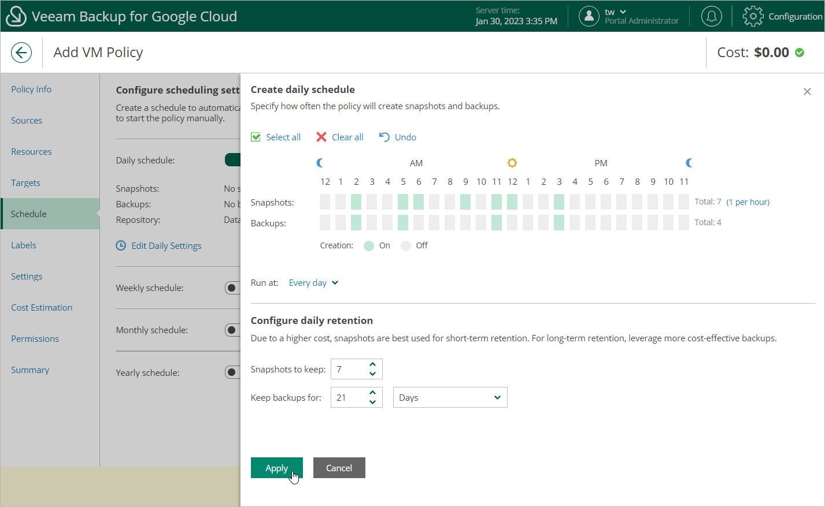825x507 pixels.
Task: Decrease Keep backups for with down arrow
Action: (x=373, y=402)
